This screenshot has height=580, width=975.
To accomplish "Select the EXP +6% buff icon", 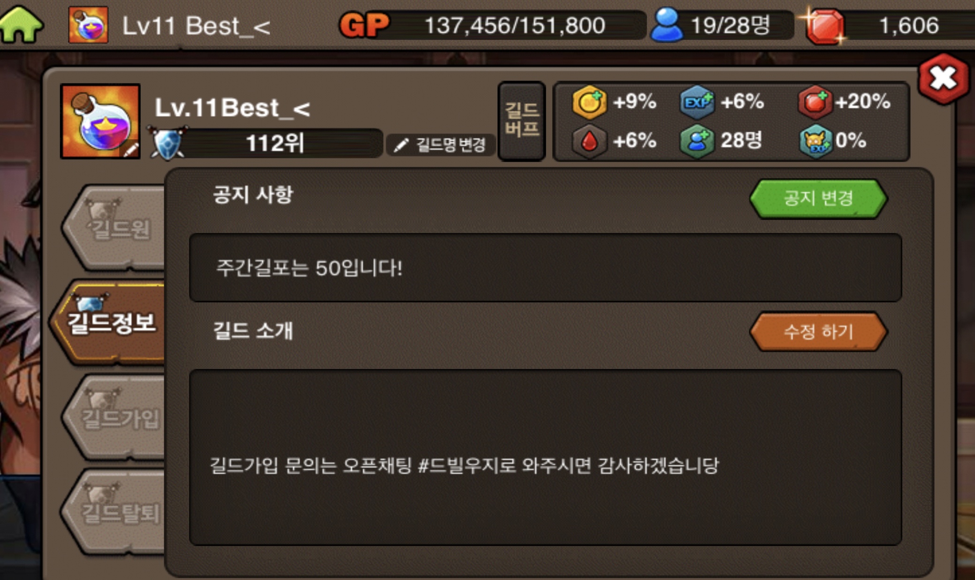I will [x=697, y=102].
